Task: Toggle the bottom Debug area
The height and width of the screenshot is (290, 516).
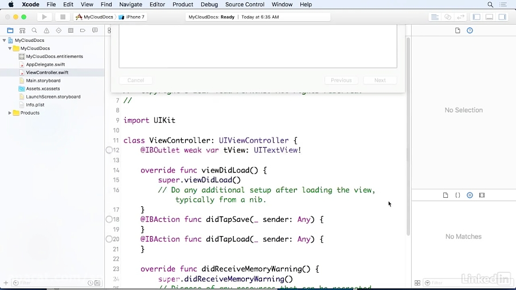Action: tap(489, 17)
